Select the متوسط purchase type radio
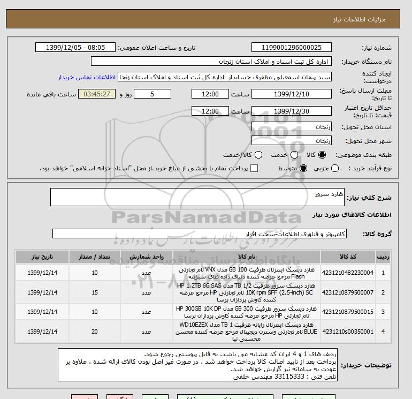Viewport: 412px width, 399px height. 303,168
